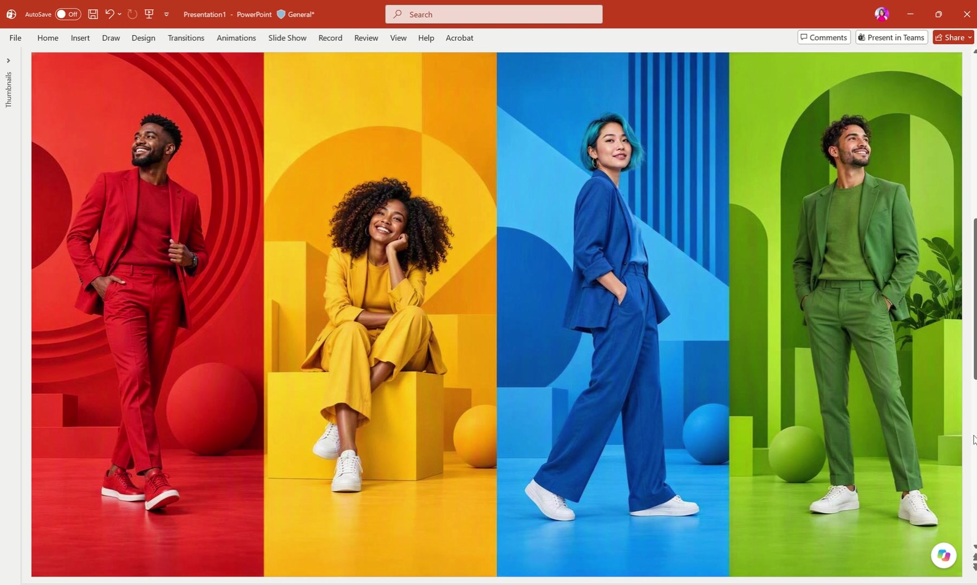Switch to the Home tab
The height and width of the screenshot is (585, 977).
pyautogui.click(x=48, y=38)
